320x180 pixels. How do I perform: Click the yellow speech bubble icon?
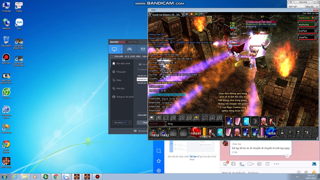(196, 117)
